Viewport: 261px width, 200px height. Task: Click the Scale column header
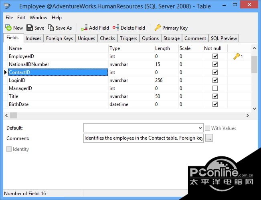[191, 48]
